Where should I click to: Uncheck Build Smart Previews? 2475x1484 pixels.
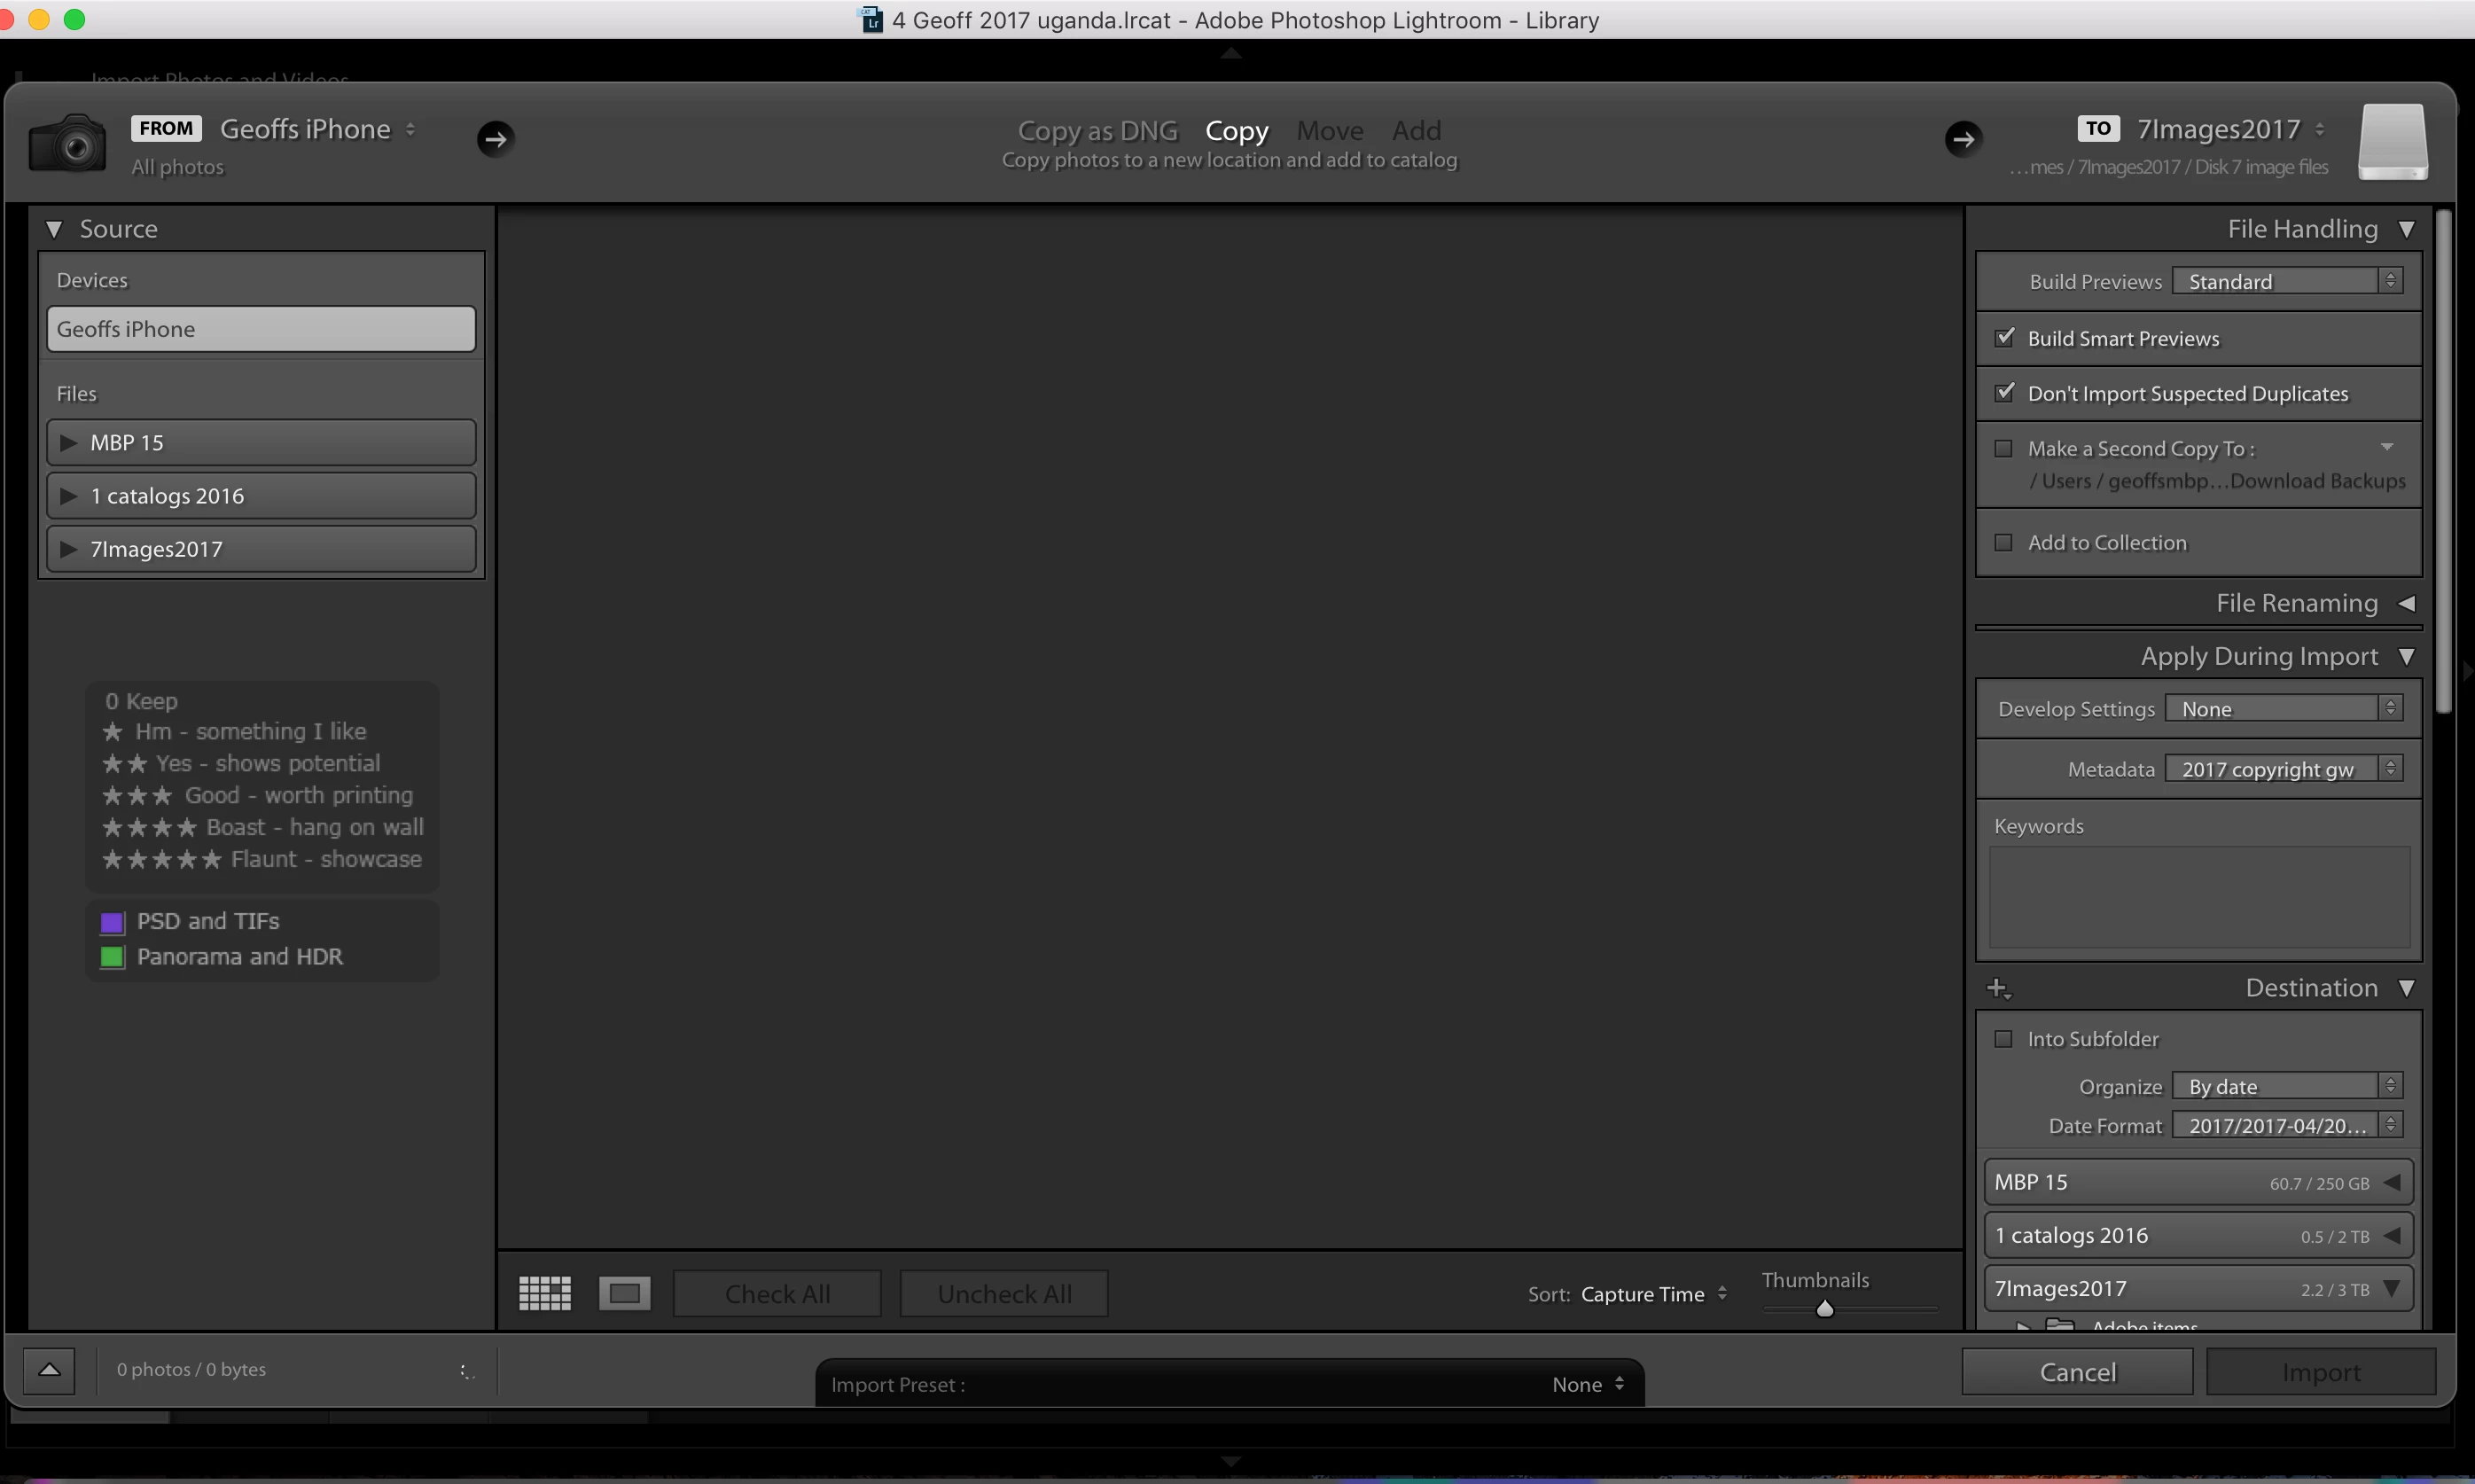tap(2004, 338)
